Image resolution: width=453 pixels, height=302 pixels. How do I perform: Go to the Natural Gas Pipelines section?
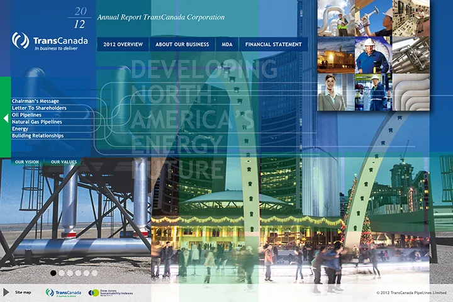(36, 121)
